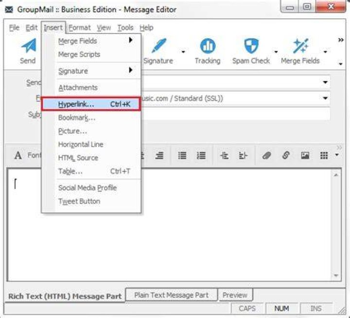Click the insert picture icon

point(305,155)
